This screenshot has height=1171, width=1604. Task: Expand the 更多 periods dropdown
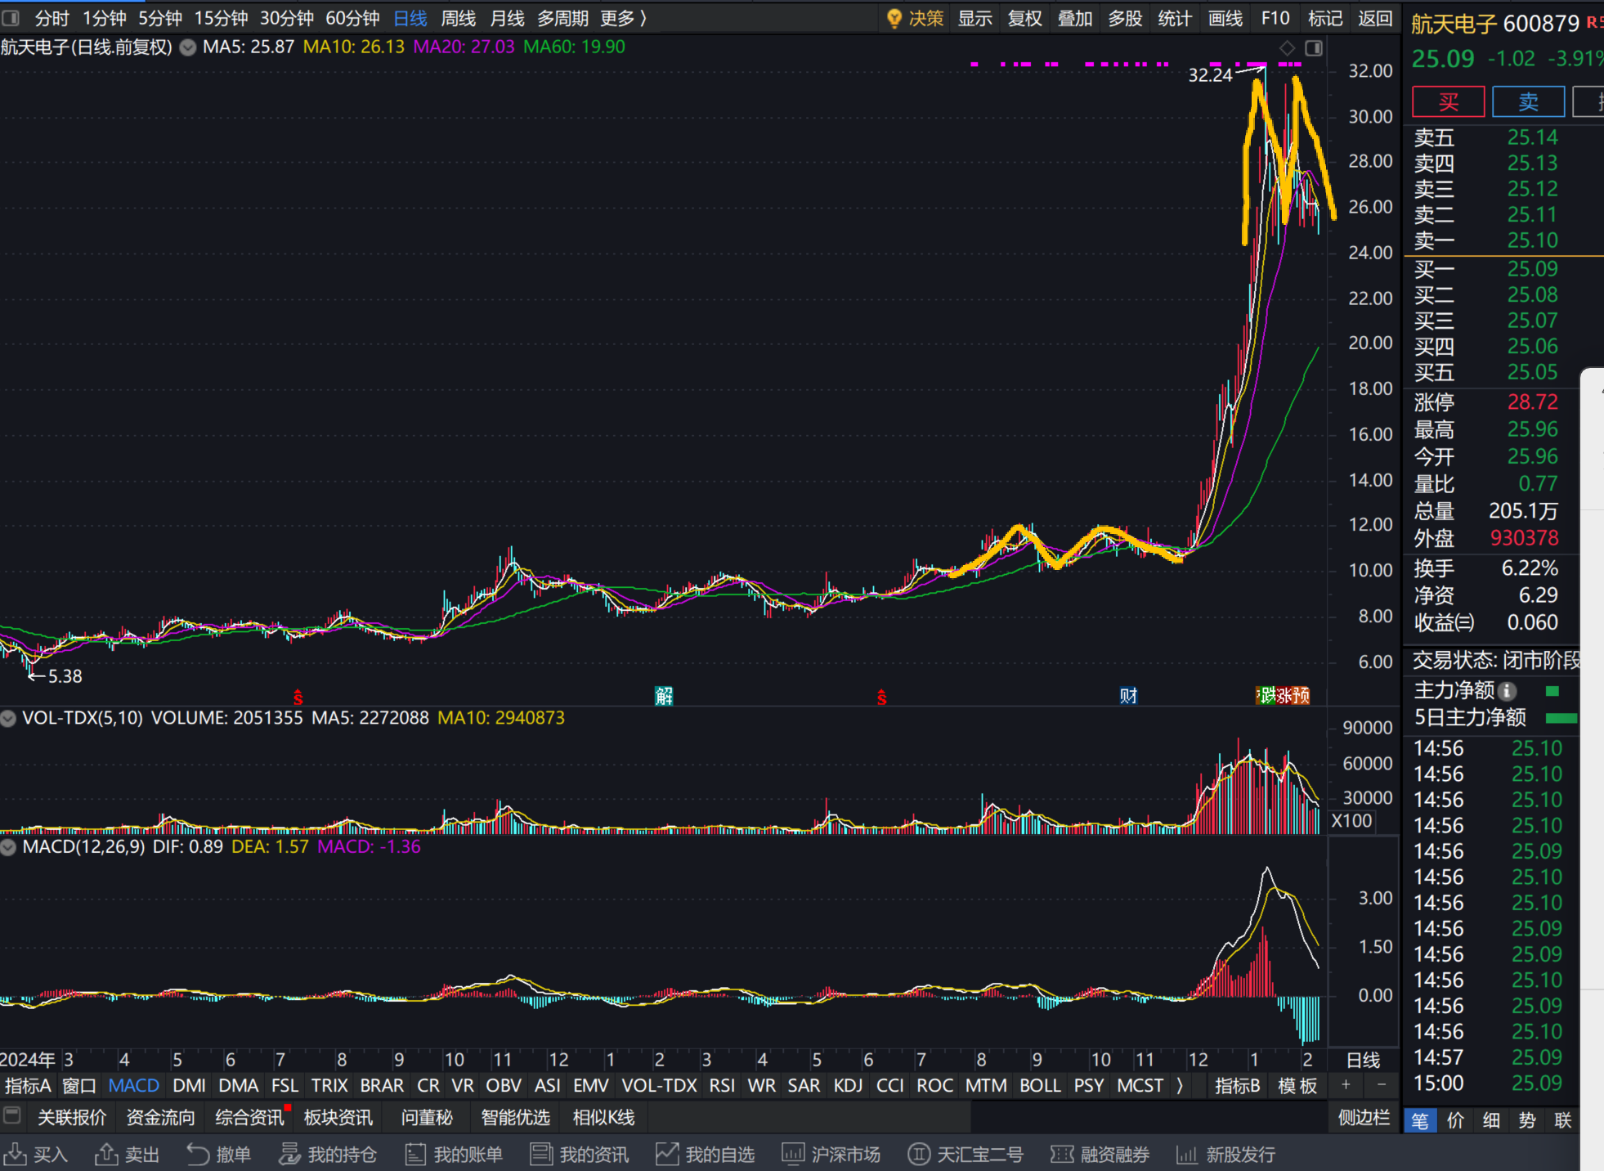tap(623, 18)
